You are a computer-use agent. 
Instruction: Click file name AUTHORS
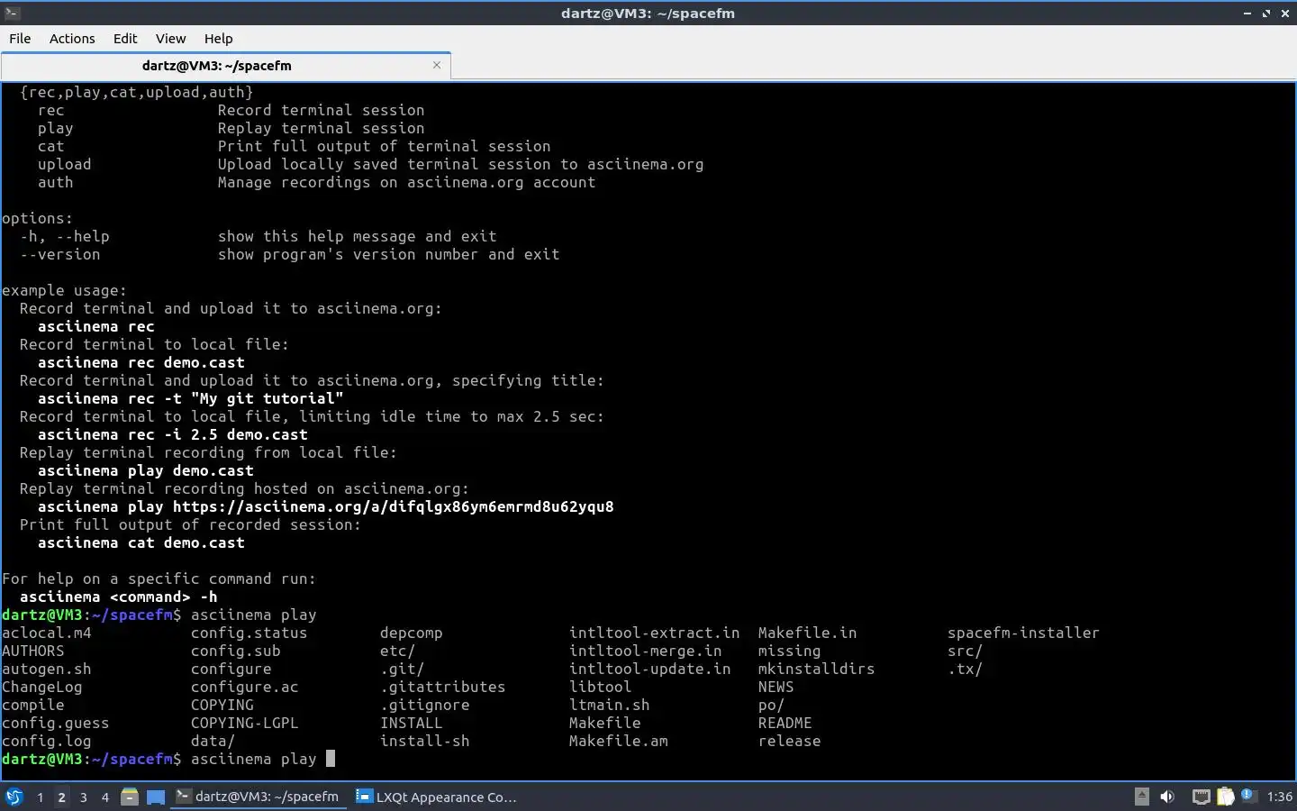point(33,651)
